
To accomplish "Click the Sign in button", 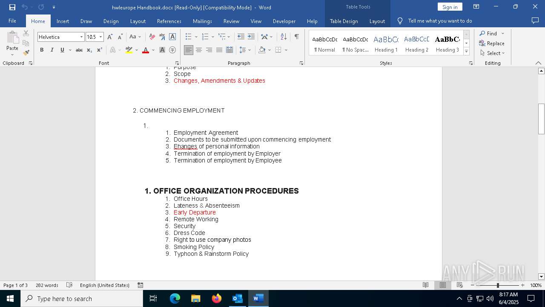I will coord(450,7).
